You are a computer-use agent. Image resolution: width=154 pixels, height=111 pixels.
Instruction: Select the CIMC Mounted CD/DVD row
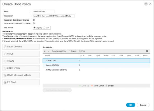[96, 70]
